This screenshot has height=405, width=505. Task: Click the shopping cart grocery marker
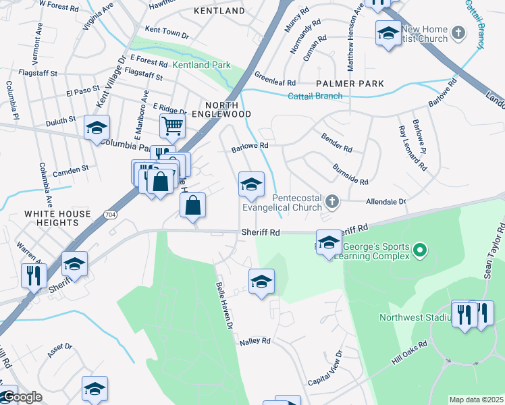(x=172, y=127)
